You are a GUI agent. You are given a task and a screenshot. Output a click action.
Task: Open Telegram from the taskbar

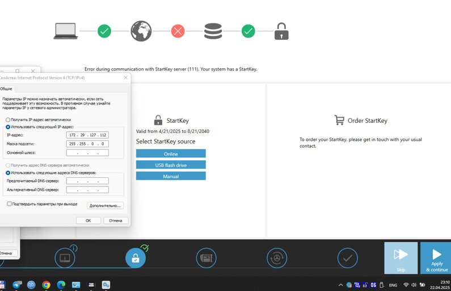tap(17, 285)
